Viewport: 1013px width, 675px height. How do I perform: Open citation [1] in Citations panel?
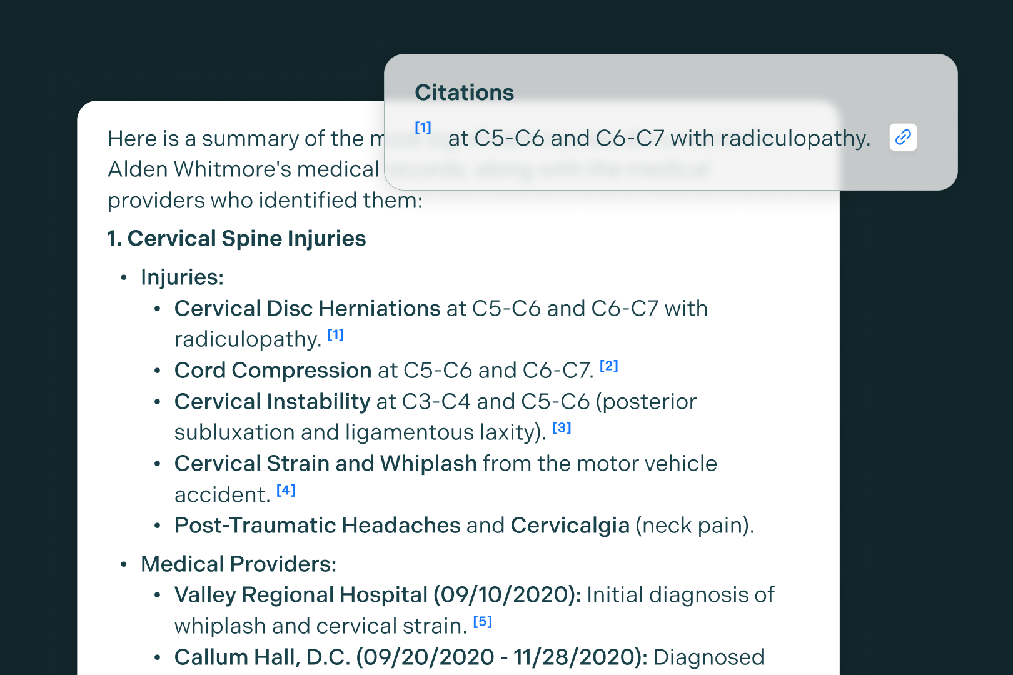(x=423, y=127)
